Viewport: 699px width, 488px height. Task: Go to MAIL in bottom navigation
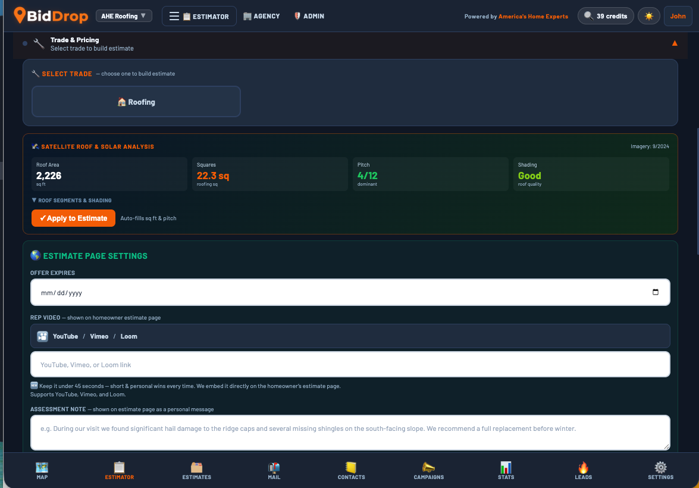274,471
